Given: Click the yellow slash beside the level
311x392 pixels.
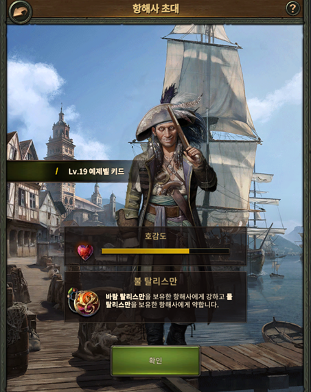Looking at the screenshot, I should pos(57,171).
